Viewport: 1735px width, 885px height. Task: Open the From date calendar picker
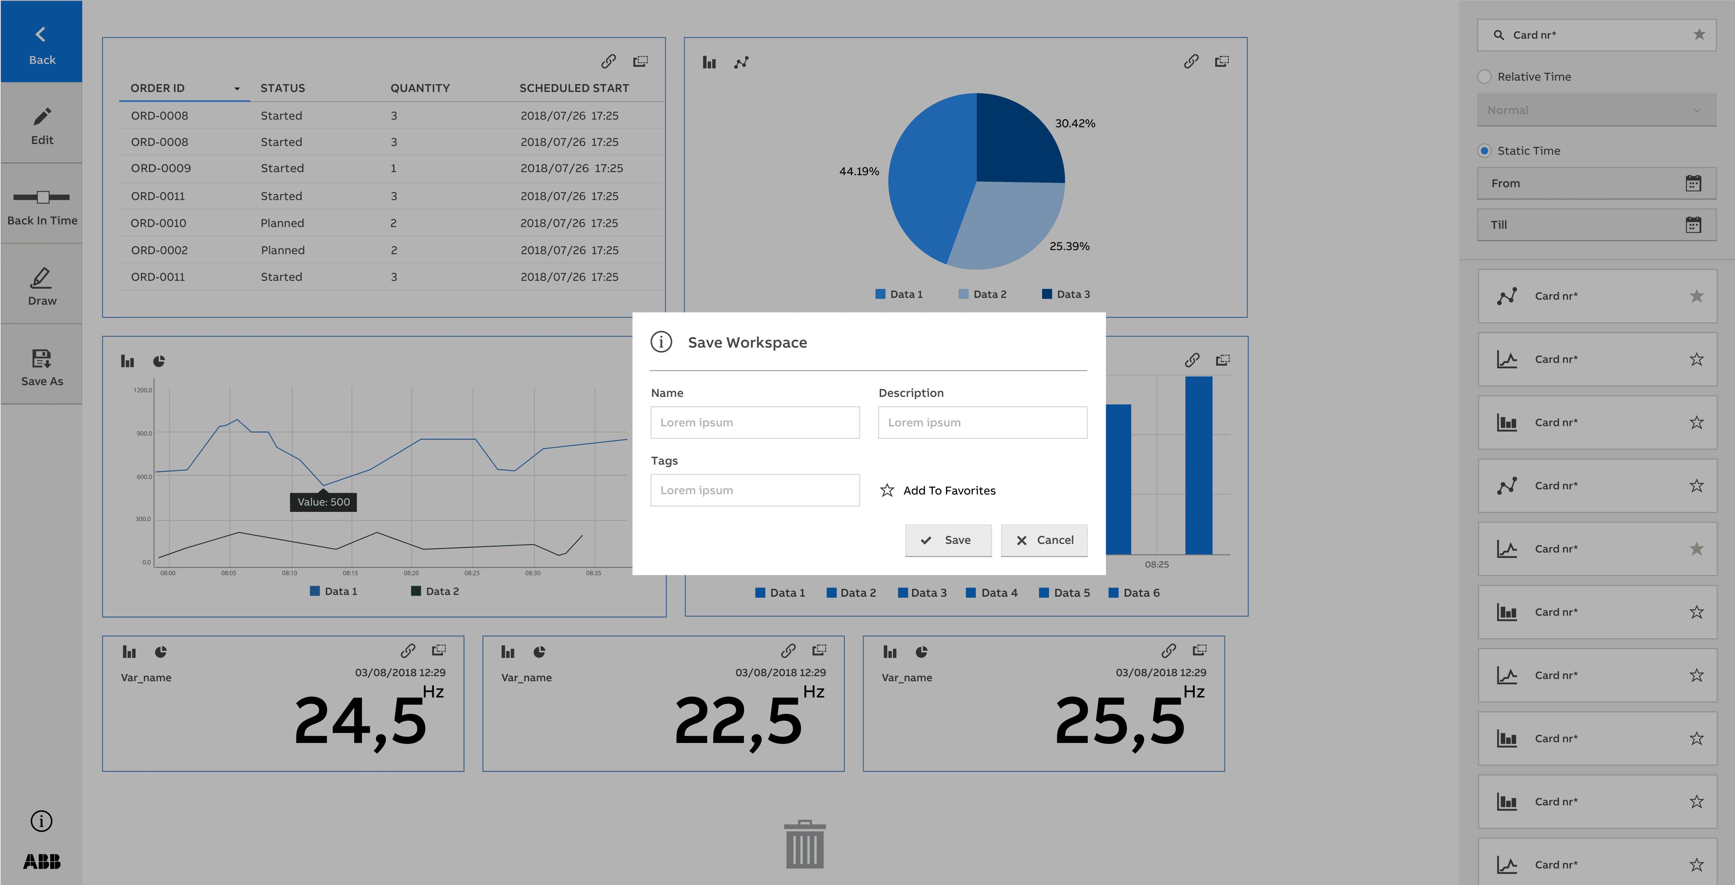[1693, 184]
